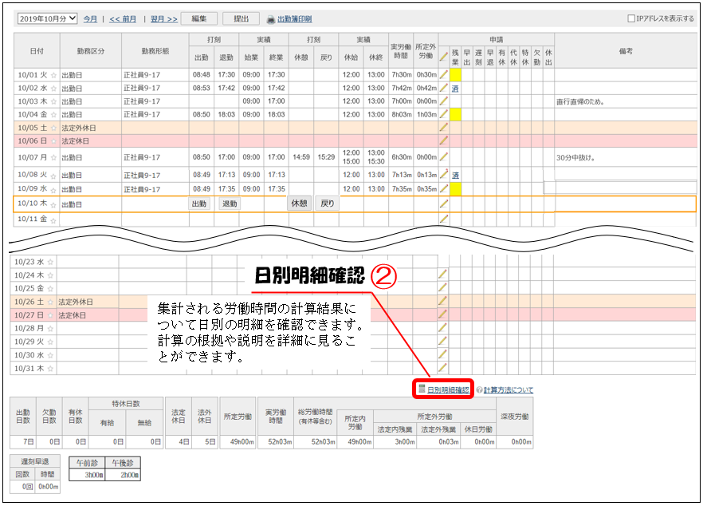This screenshot has width=703, height=506.
Task: Click the 出勤簿印刷 printer icon
Action: pos(270,18)
